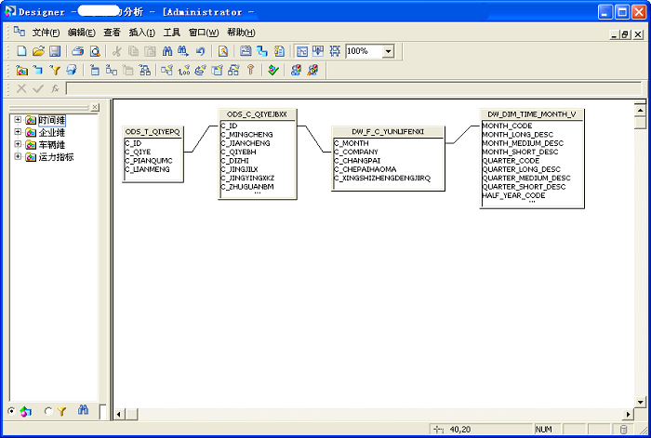Click the X cancel icon in formula bar
651x438 pixels.
coord(21,88)
